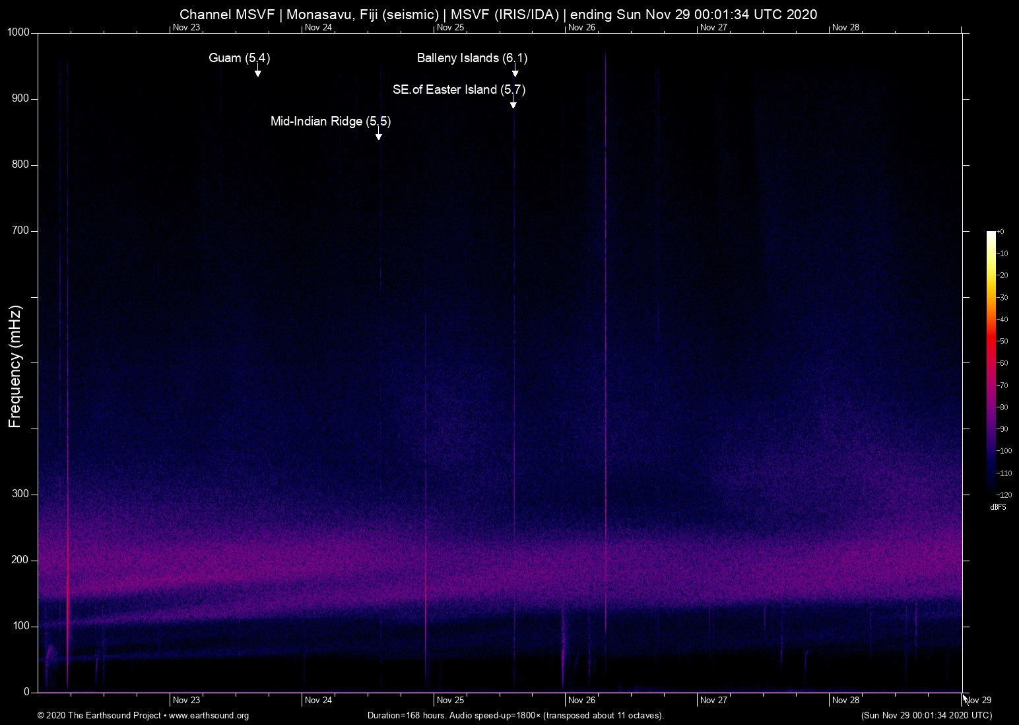Click the dBFS unit label under color scale

pyautogui.click(x=998, y=507)
